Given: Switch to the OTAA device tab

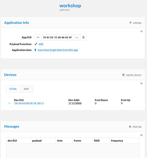Looking at the screenshot, I should 13,89.
